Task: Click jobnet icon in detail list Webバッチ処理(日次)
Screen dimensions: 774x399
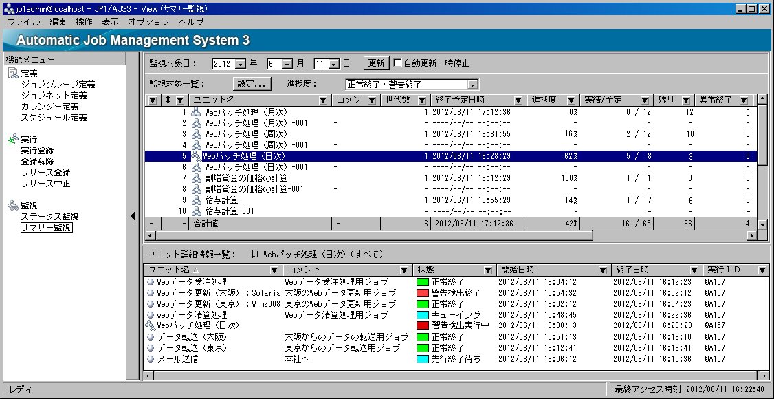Action: (x=150, y=325)
